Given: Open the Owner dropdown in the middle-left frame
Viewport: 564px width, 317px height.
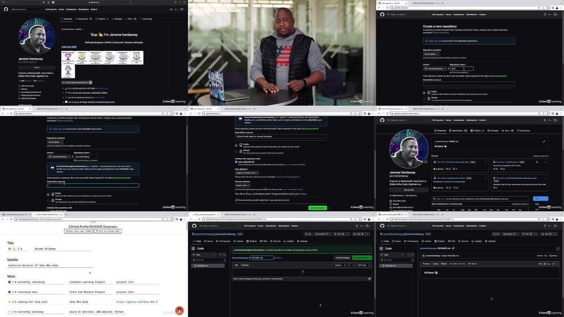Looking at the screenshot, I should 59,157.
